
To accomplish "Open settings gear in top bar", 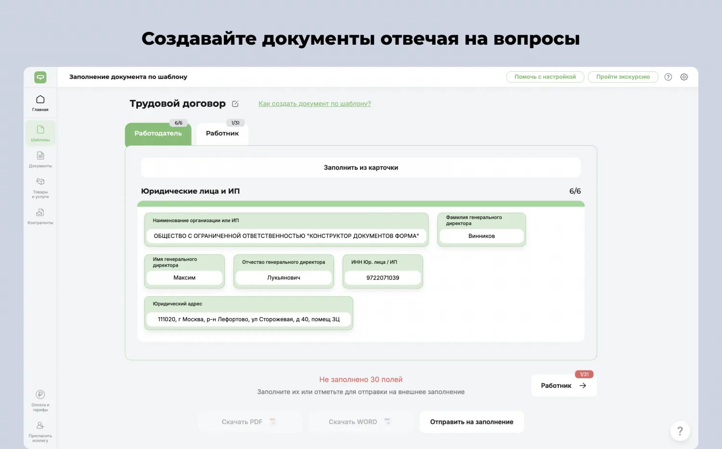I will coord(684,77).
